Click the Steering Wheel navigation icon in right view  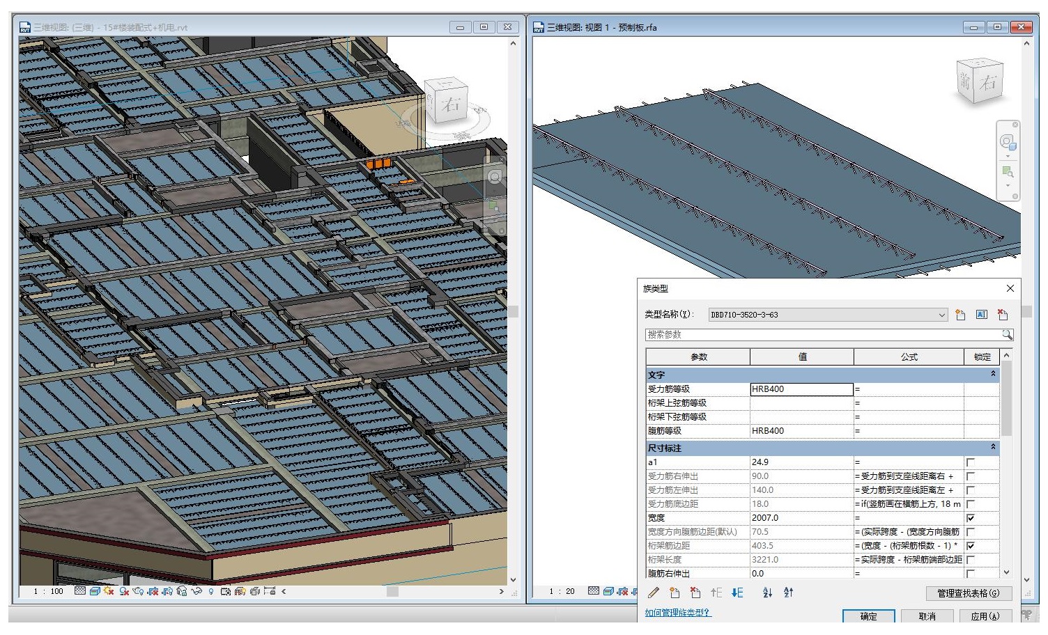click(1008, 143)
